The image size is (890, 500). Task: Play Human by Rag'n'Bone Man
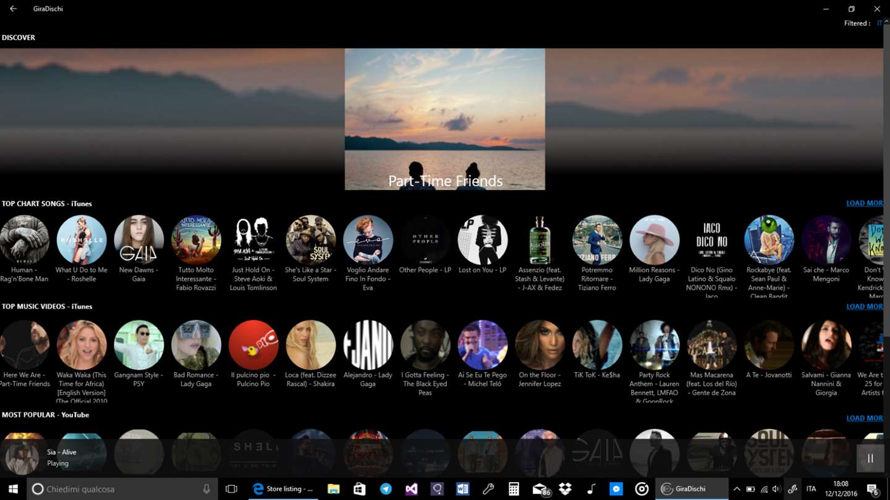[x=25, y=240]
